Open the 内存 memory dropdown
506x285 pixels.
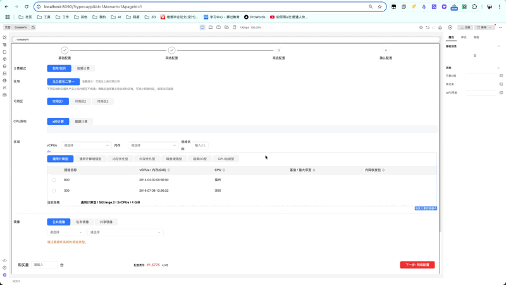pyautogui.click(x=153, y=146)
